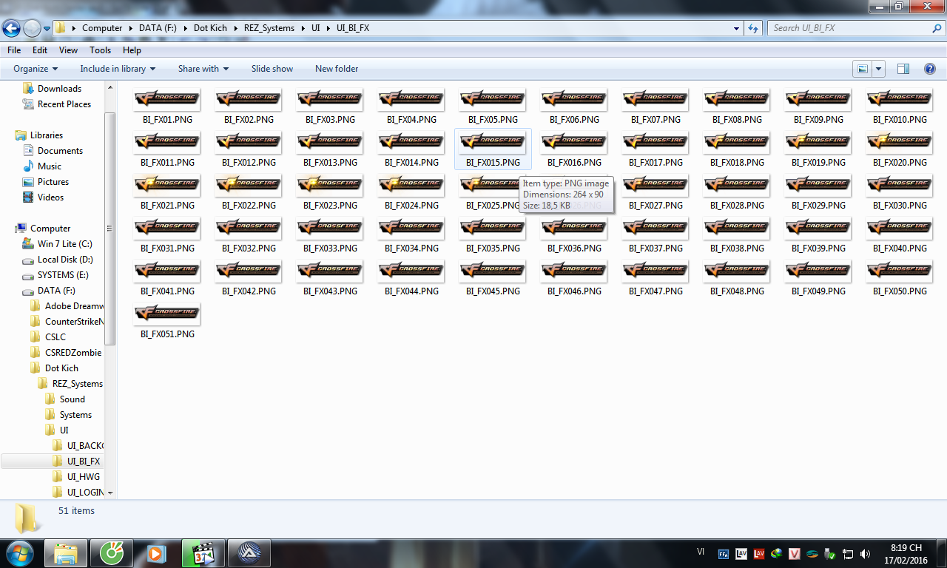Open Windows Explorer from the taskbar
Screen dimensions: 947x568
click(65, 552)
